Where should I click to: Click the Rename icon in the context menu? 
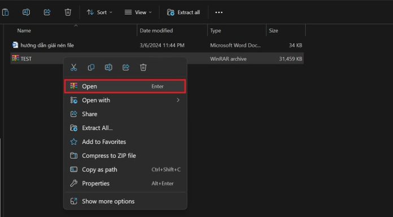point(108,67)
